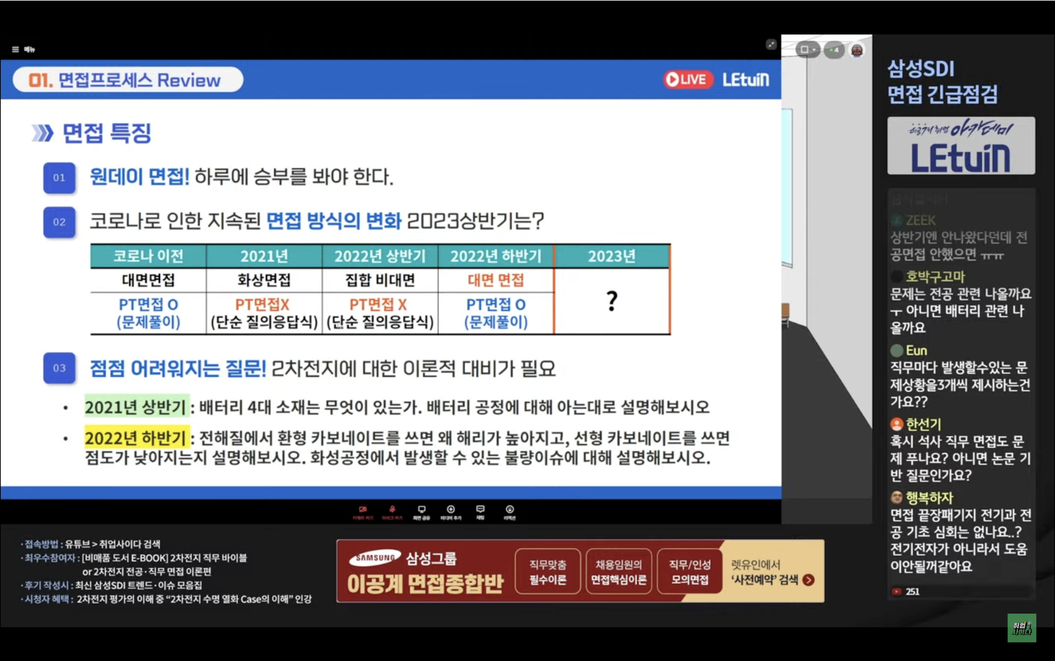The height and width of the screenshot is (661, 1055).
Task: Open the reactions (리액션) smiley icon
Action: tap(510, 511)
